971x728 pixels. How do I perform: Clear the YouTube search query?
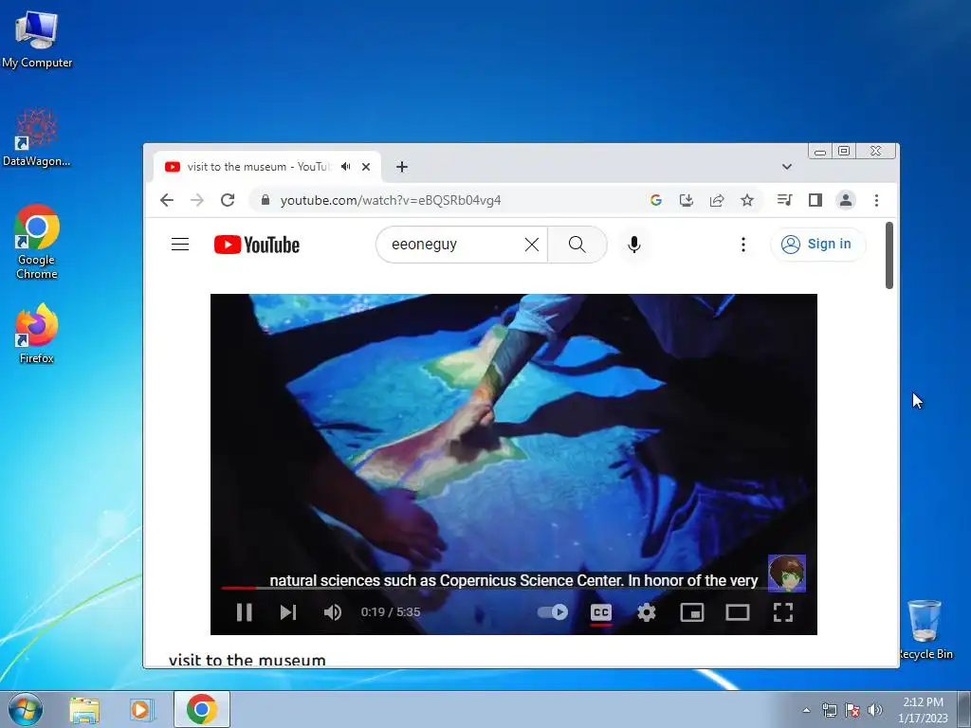point(531,245)
